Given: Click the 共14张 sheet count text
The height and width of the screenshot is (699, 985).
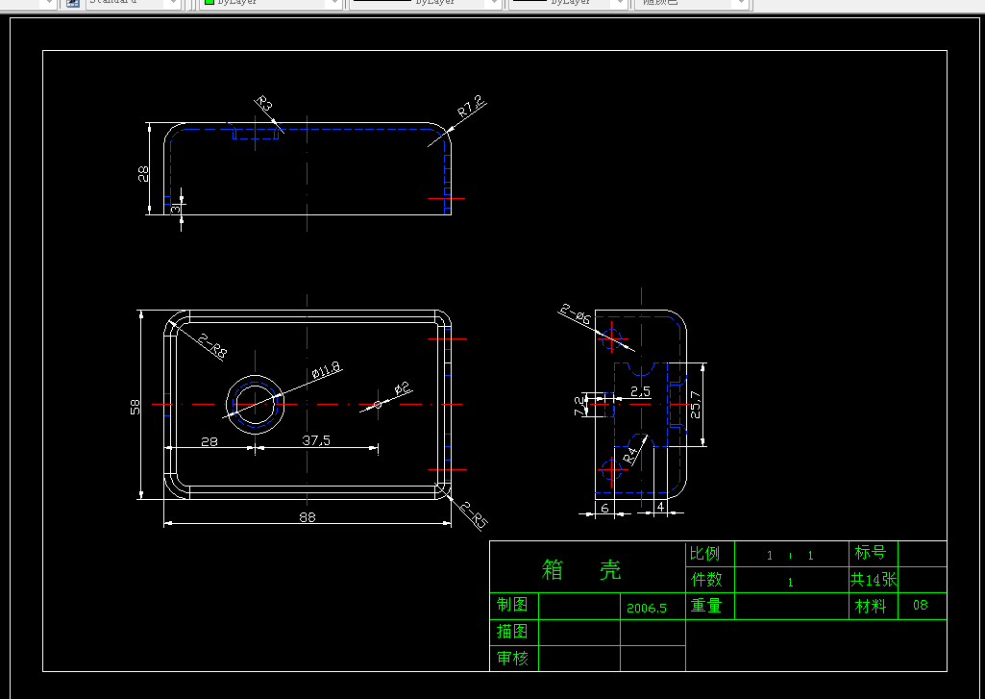Looking at the screenshot, I should click(874, 580).
